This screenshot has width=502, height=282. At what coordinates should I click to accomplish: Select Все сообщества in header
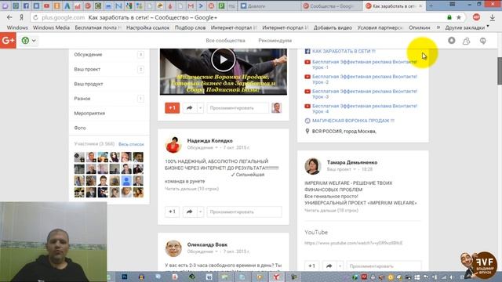coord(225,41)
